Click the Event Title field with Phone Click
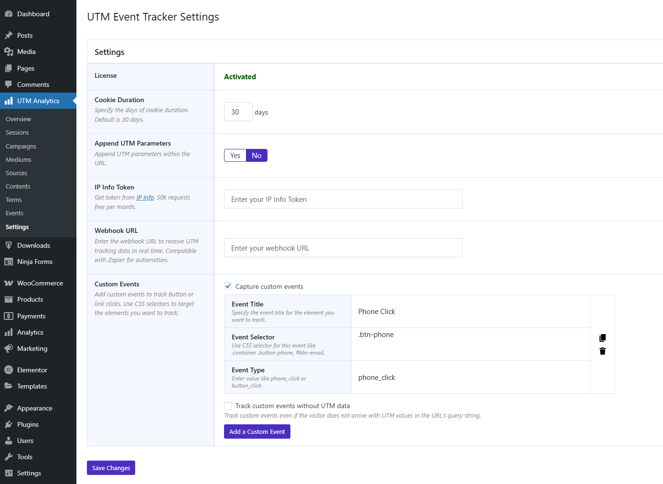663x484 pixels. click(x=471, y=311)
